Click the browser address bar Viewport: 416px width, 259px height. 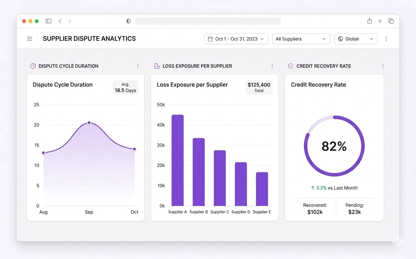(x=208, y=21)
